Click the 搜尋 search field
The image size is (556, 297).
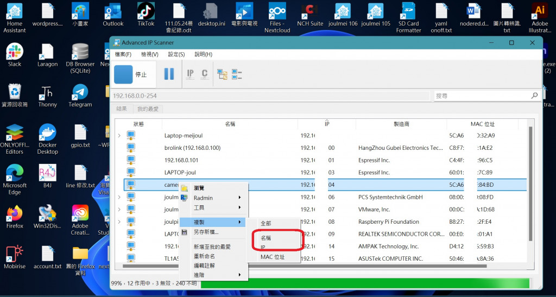482,96
